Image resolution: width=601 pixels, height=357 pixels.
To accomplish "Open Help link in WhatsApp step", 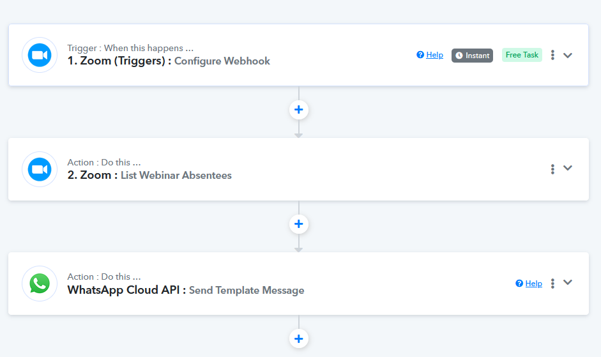I will click(x=533, y=284).
